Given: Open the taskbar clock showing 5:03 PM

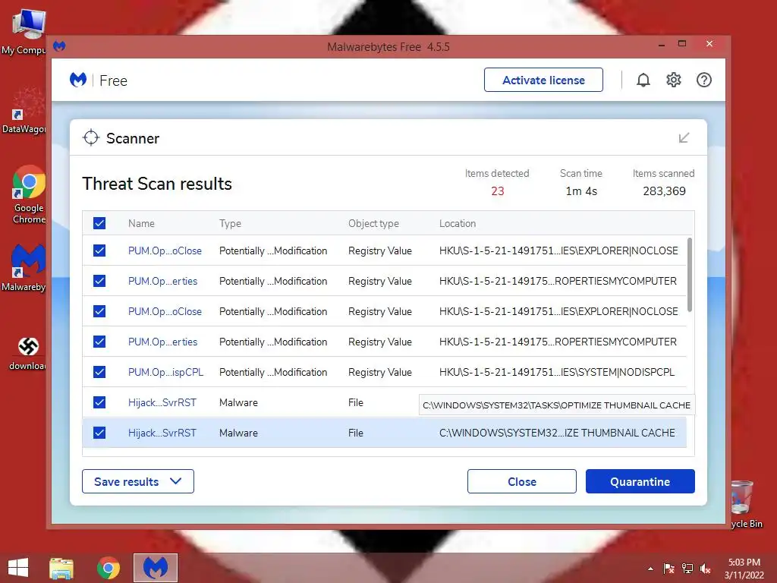Looking at the screenshot, I should point(744,569).
